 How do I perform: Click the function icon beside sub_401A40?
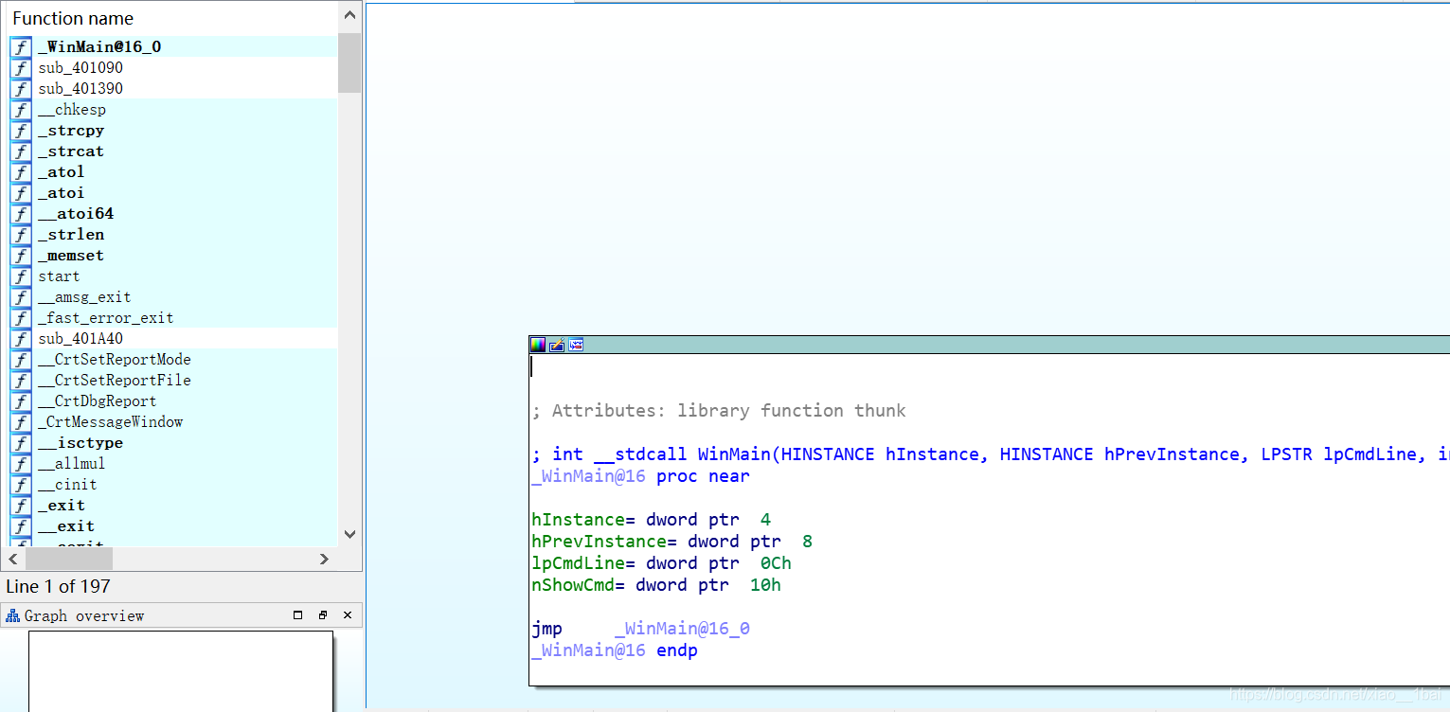point(21,338)
